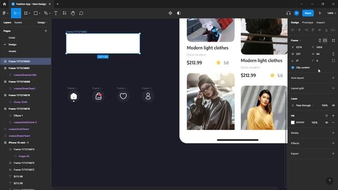
Task: Click align vertical centers icon
Action: click(320, 30)
